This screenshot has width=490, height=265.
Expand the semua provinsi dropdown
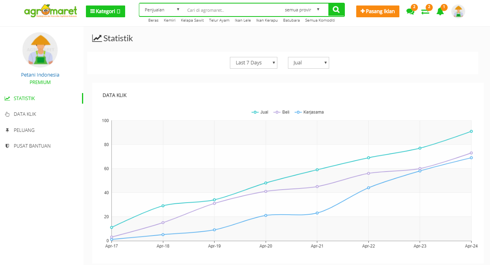point(302,10)
